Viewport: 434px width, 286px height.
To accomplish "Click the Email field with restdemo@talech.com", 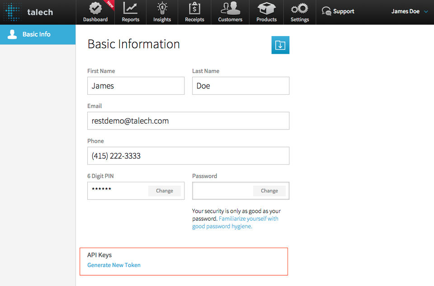I will pos(188,120).
